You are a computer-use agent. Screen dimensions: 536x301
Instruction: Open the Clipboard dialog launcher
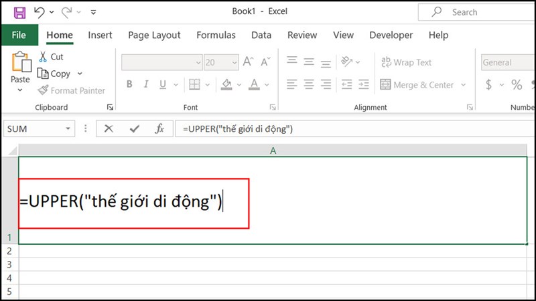coord(110,108)
